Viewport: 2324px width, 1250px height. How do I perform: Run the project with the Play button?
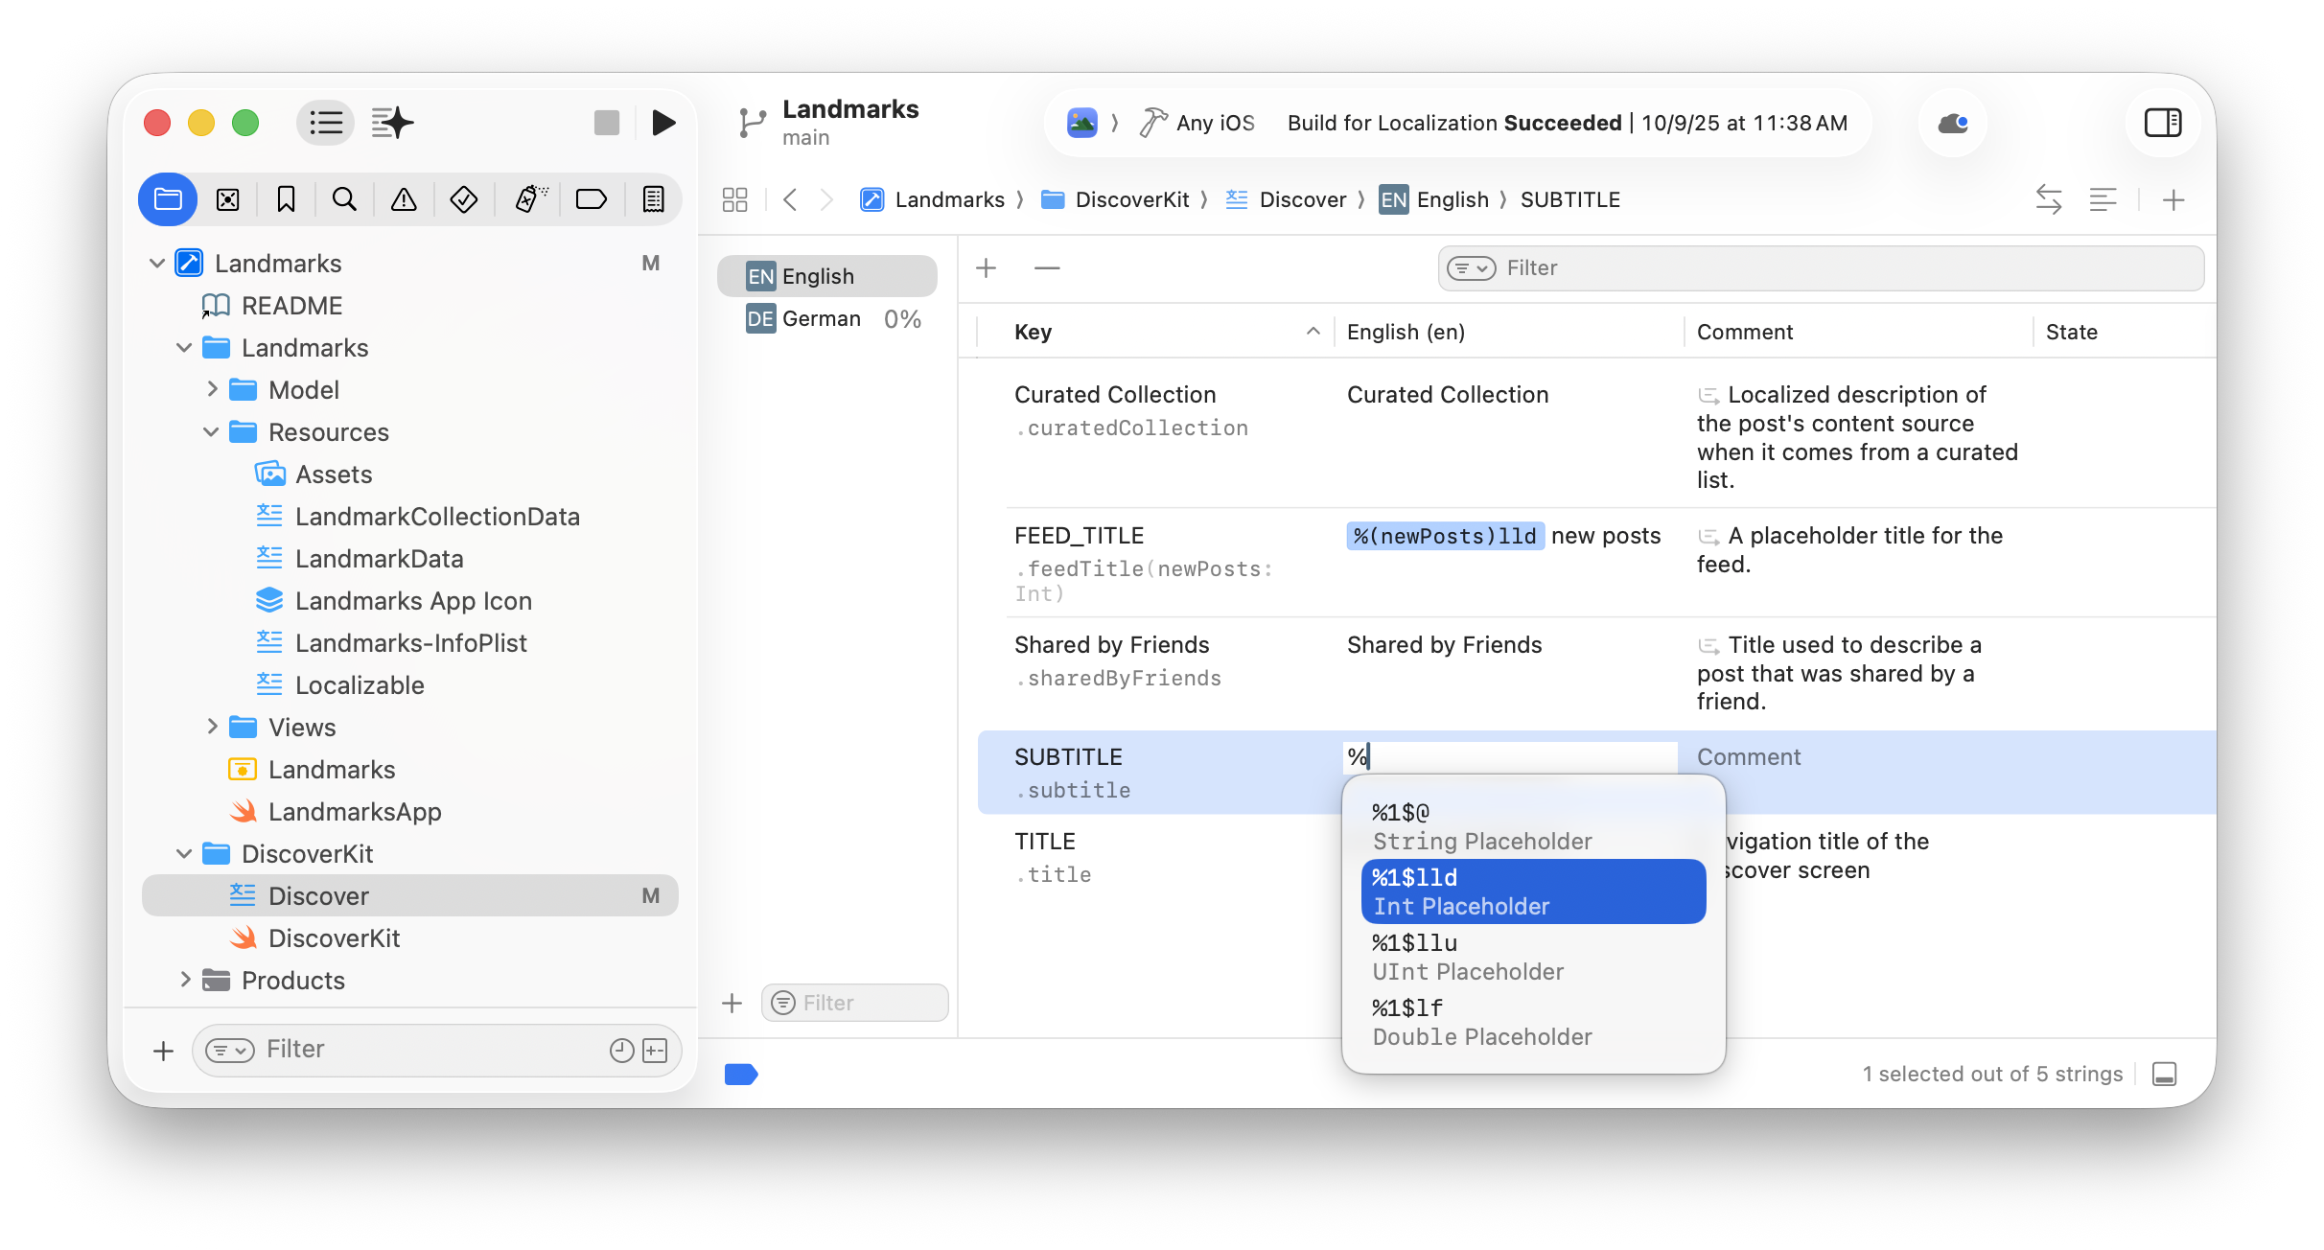663,123
